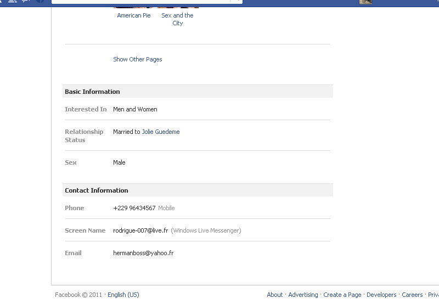The height and width of the screenshot is (304, 439).
Task: Click the search magnifier button in top bar
Action: coord(236,2)
